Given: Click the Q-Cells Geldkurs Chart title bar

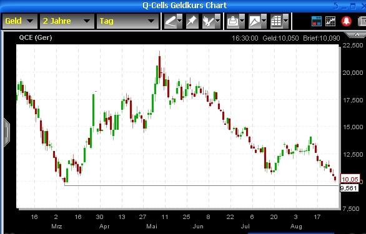Looking at the screenshot, I should point(185,6).
